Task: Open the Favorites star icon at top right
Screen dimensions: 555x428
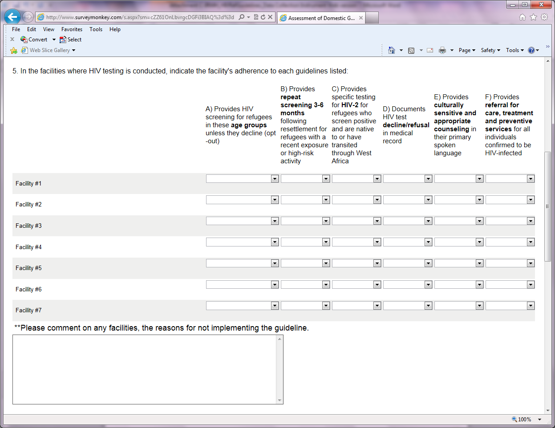Action: [x=533, y=17]
